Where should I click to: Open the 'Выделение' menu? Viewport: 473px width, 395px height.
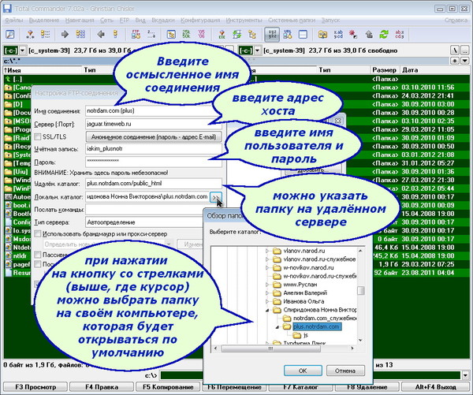[44, 20]
